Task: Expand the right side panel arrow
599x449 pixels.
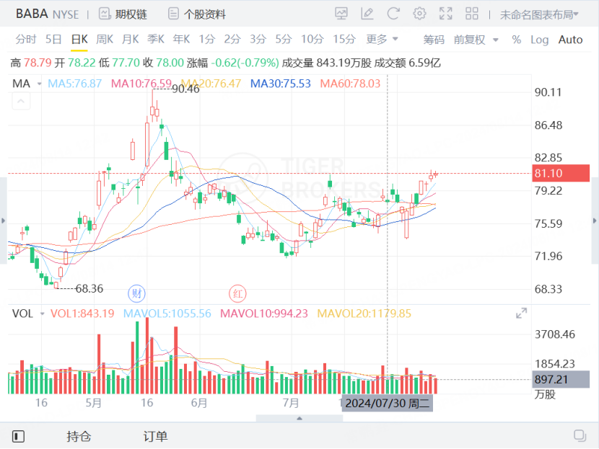Action: coord(595,221)
